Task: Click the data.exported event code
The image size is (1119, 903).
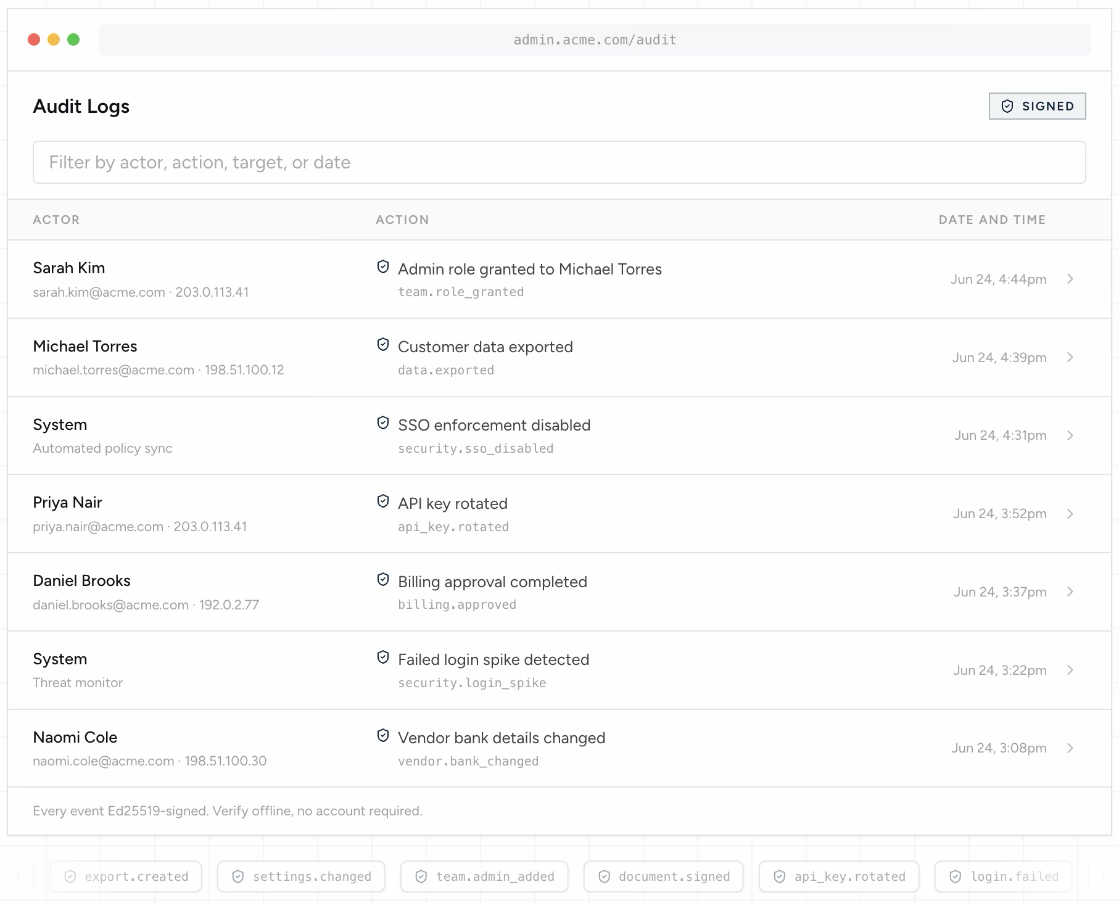Action: point(446,370)
